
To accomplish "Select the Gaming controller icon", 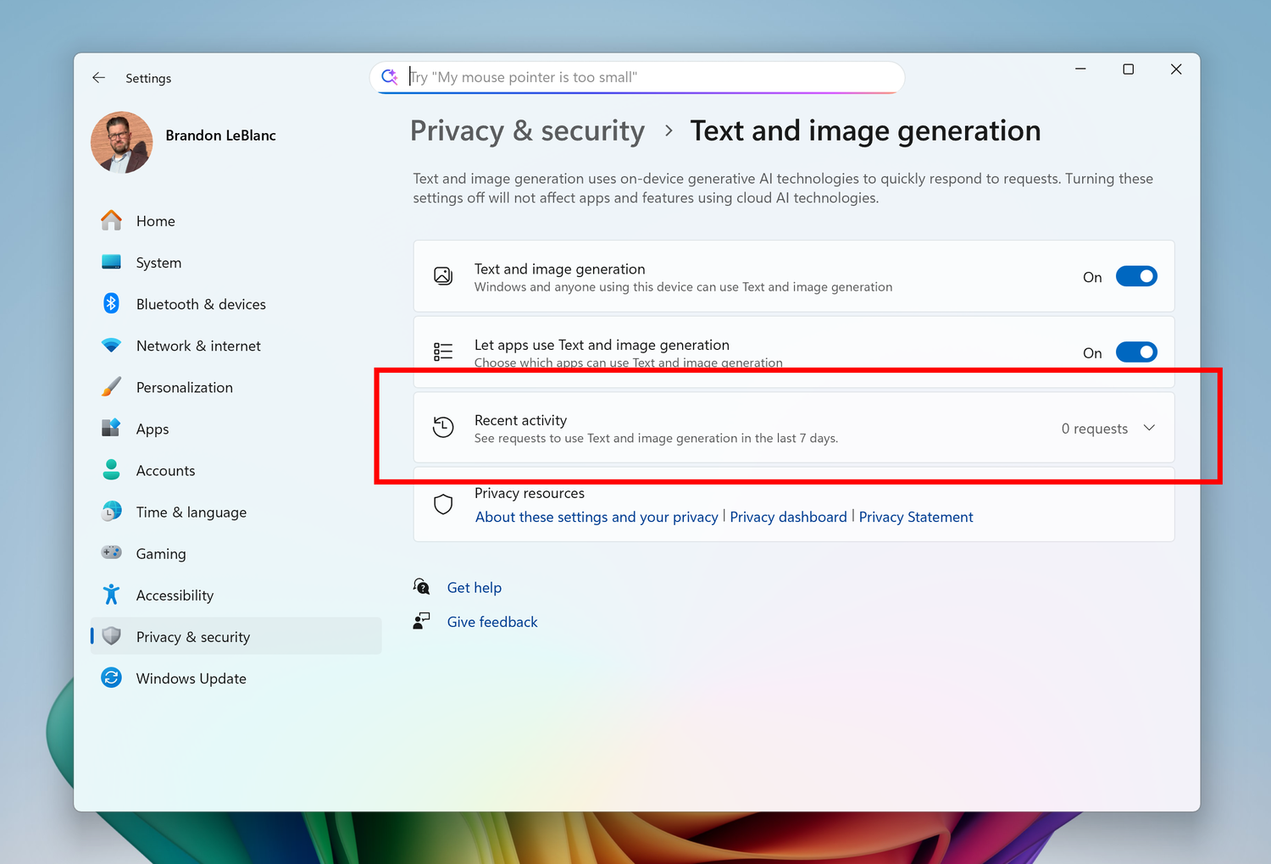I will point(111,553).
